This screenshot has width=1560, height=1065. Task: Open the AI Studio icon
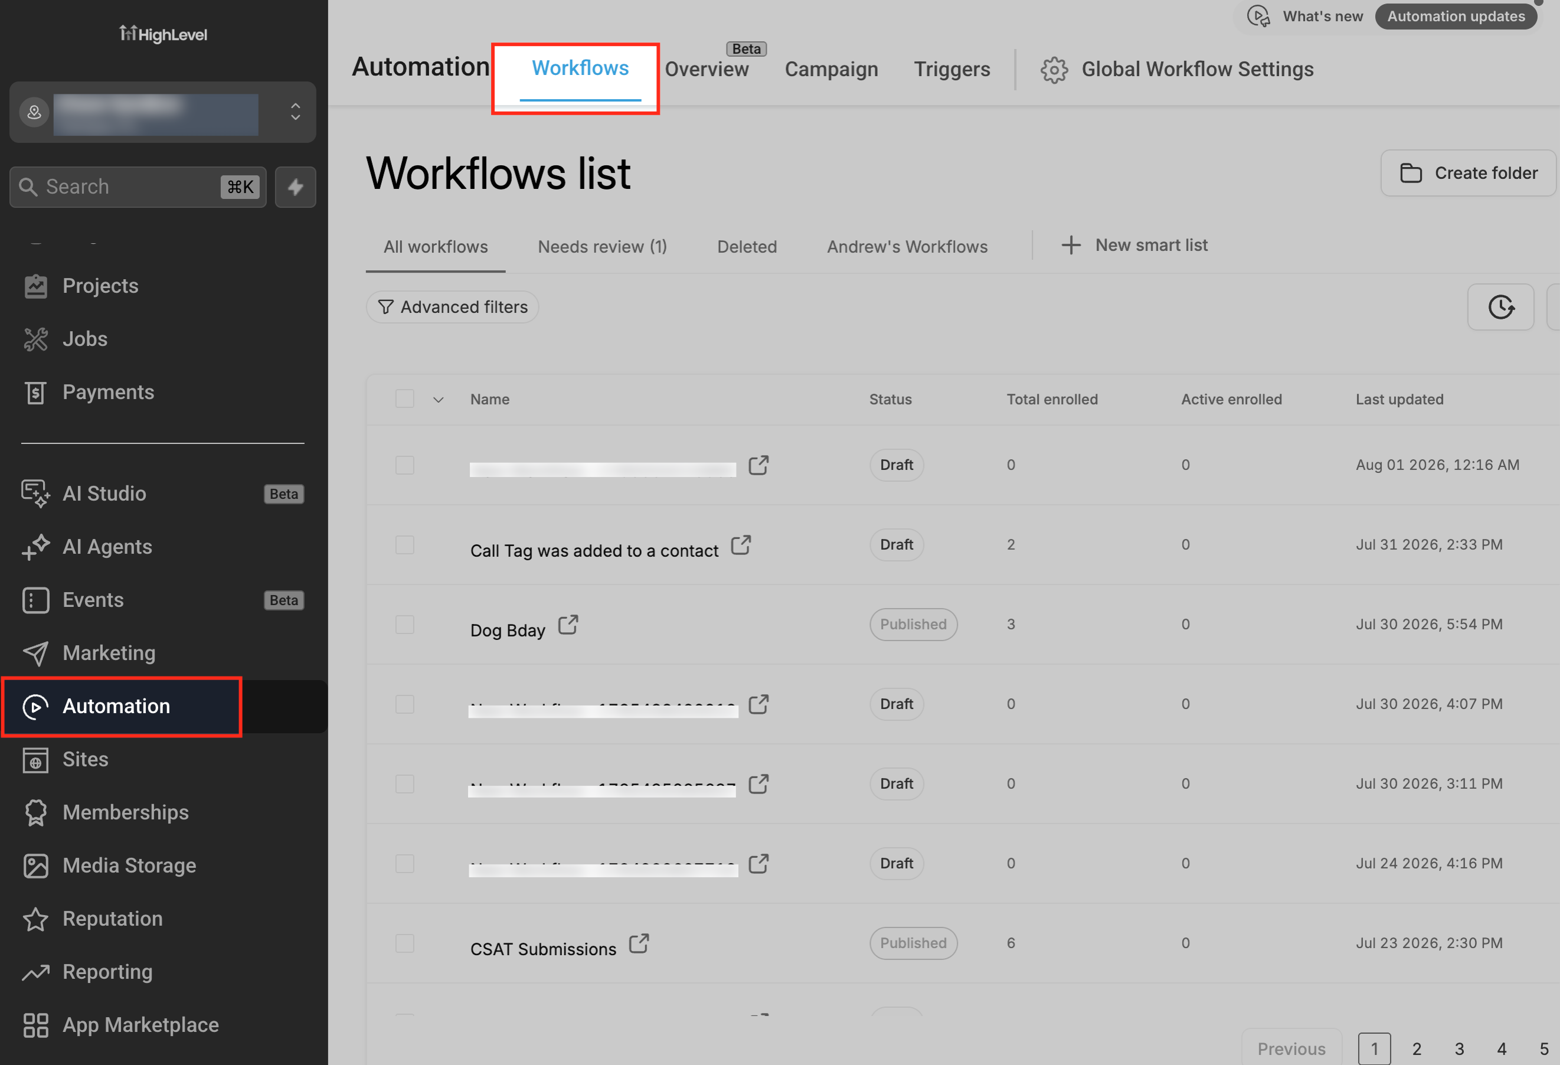click(35, 494)
